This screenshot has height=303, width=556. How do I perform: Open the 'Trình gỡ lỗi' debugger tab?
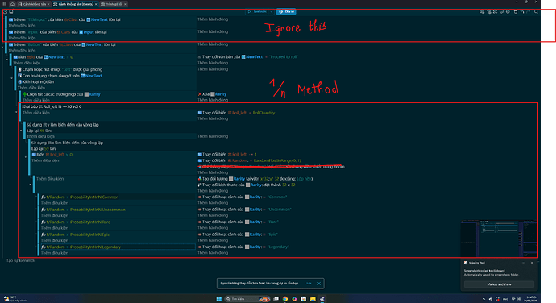point(114,4)
